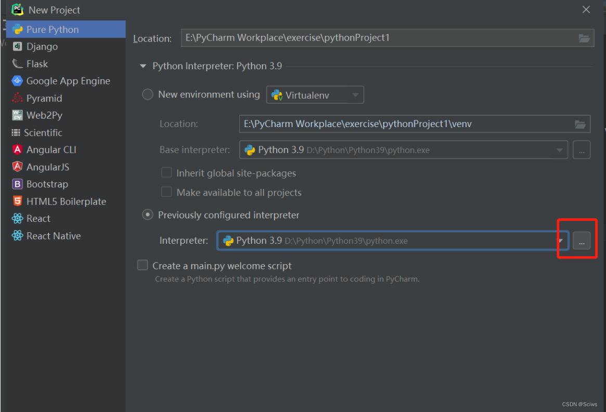Select Previously configured interpreter radio button
This screenshot has width=606, height=412.
click(x=148, y=215)
